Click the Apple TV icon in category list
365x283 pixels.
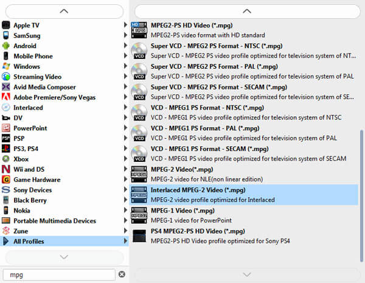point(6,26)
